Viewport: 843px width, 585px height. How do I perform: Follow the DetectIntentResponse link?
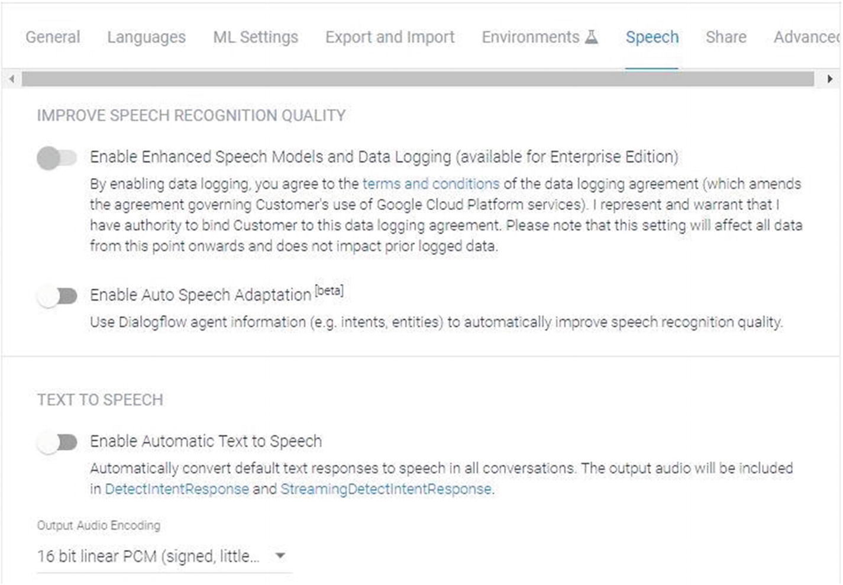point(177,489)
